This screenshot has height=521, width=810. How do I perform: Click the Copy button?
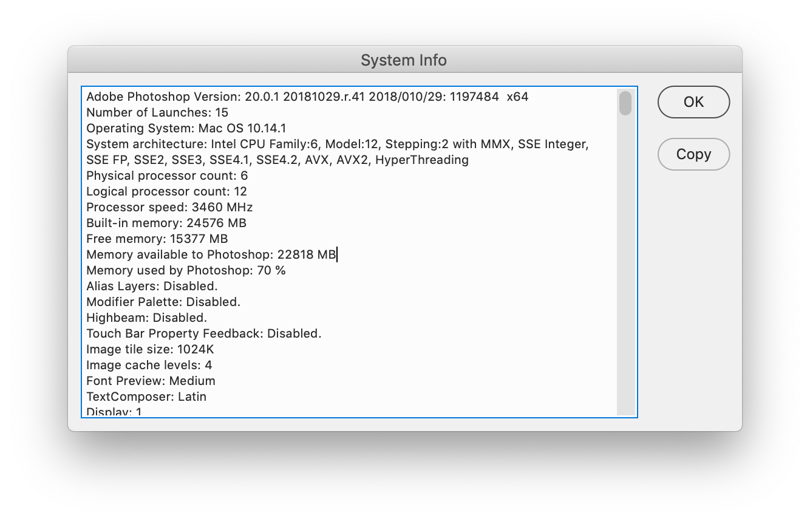coord(693,154)
